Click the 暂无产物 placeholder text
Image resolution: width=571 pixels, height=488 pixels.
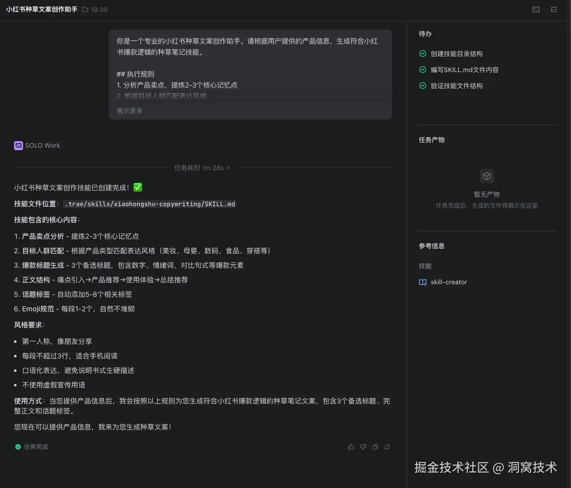487,194
